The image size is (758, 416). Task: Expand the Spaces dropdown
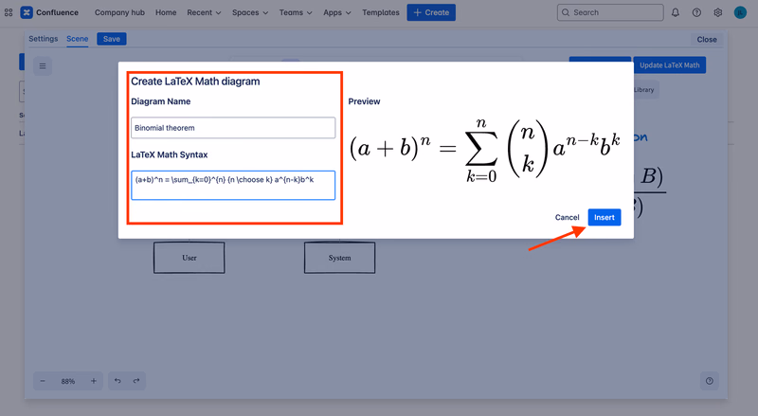click(x=250, y=12)
